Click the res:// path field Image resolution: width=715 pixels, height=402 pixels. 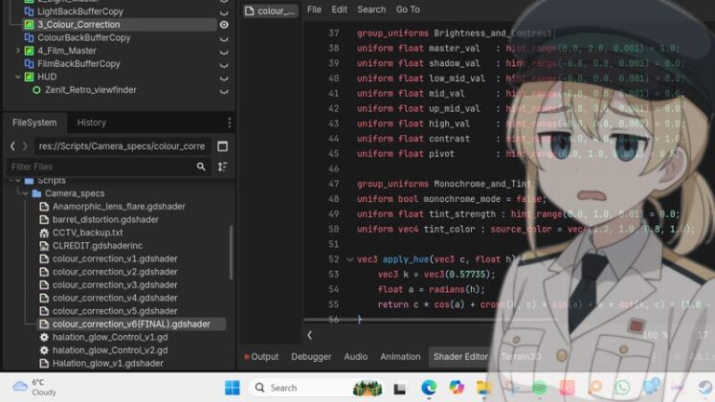point(122,146)
